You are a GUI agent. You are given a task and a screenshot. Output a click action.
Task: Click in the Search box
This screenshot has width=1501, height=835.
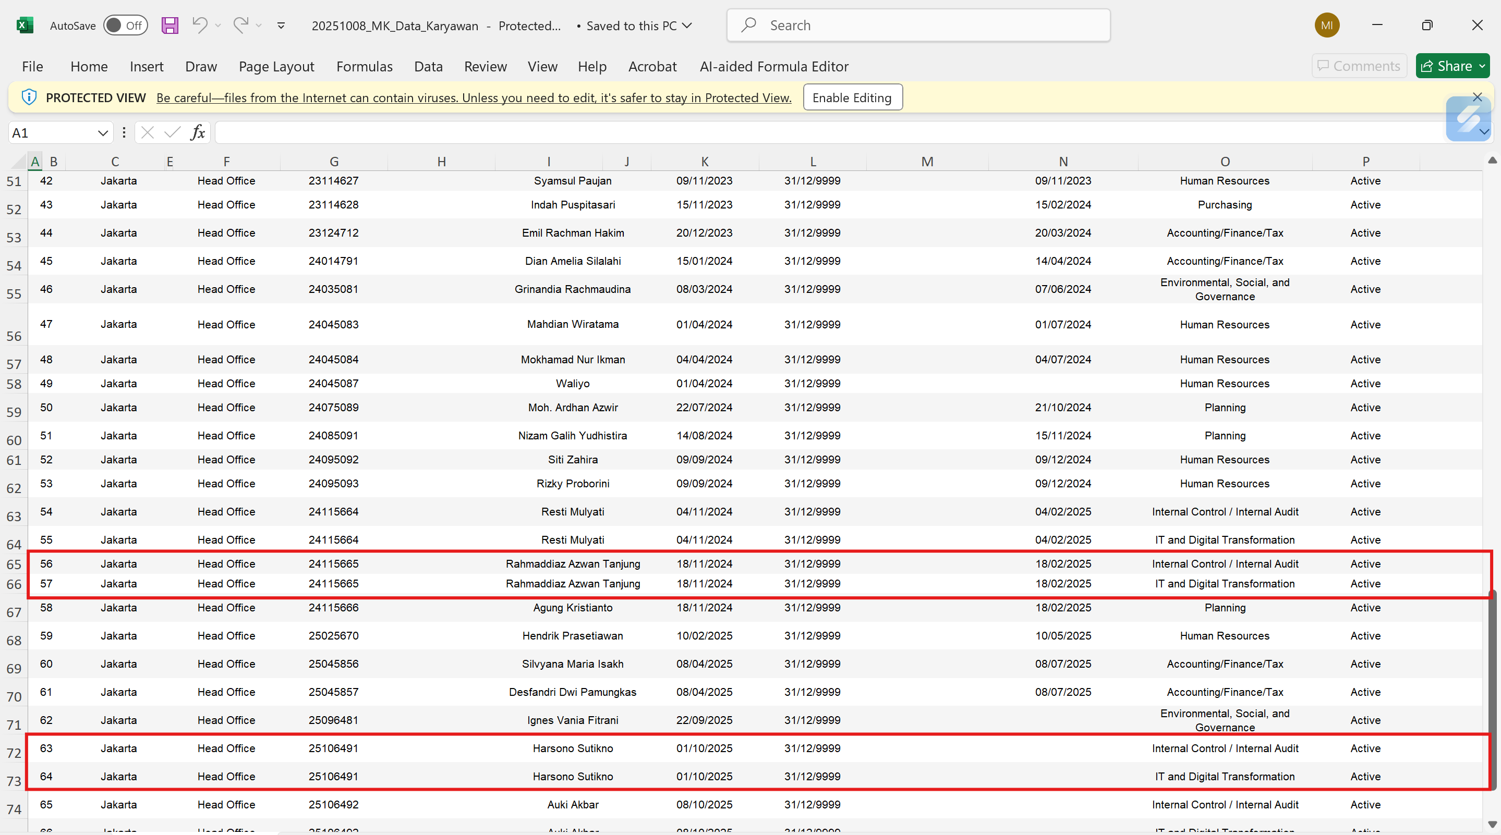[918, 25]
